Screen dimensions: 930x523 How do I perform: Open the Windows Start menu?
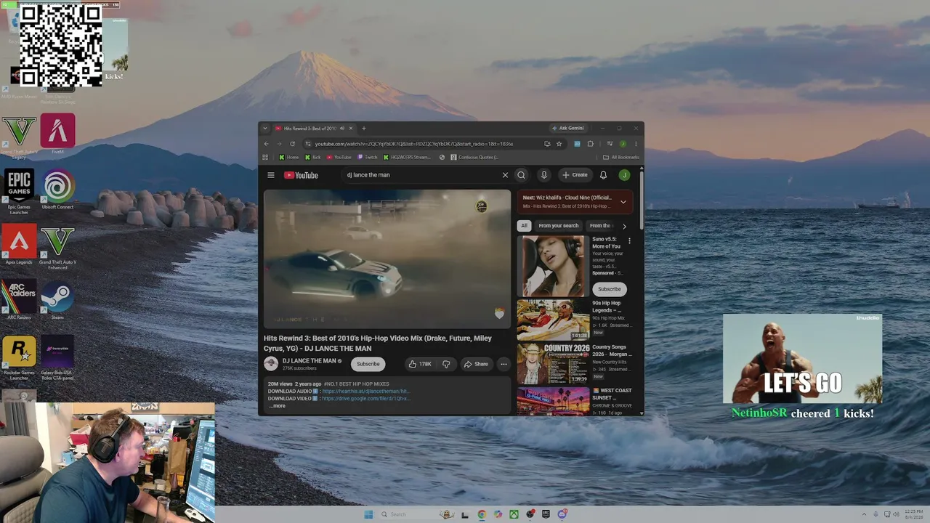point(368,514)
